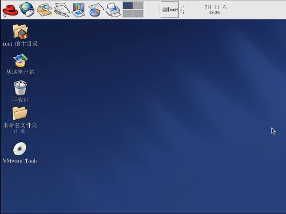Launch the Mozilla web browser globe icon
The image size is (286, 214).
(27, 9)
